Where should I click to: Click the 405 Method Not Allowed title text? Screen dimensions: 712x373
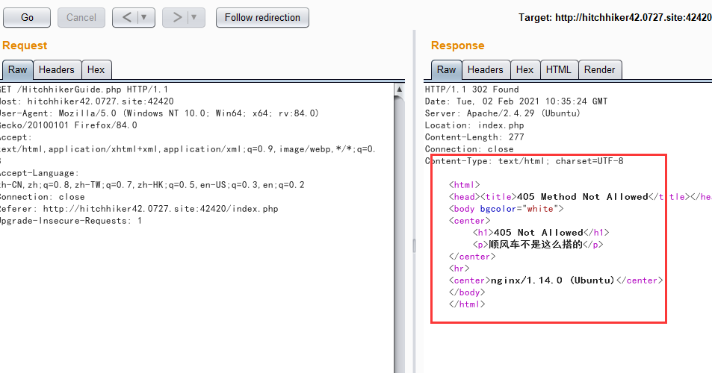583,196
